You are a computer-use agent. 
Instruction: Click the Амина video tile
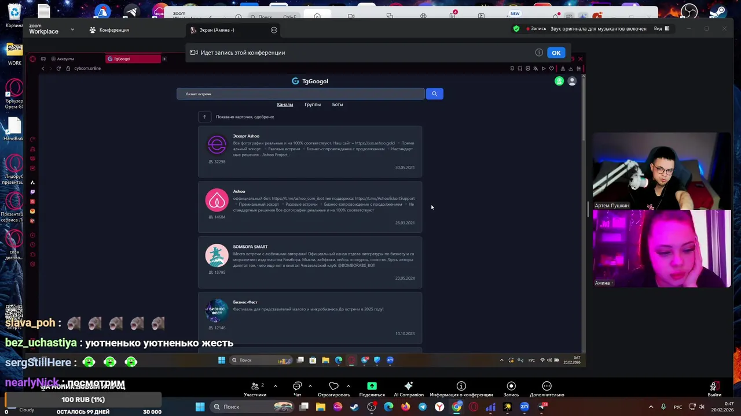click(x=662, y=248)
